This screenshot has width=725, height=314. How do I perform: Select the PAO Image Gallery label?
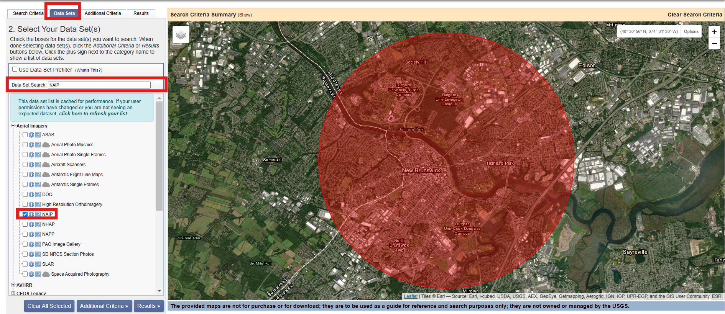click(x=61, y=244)
